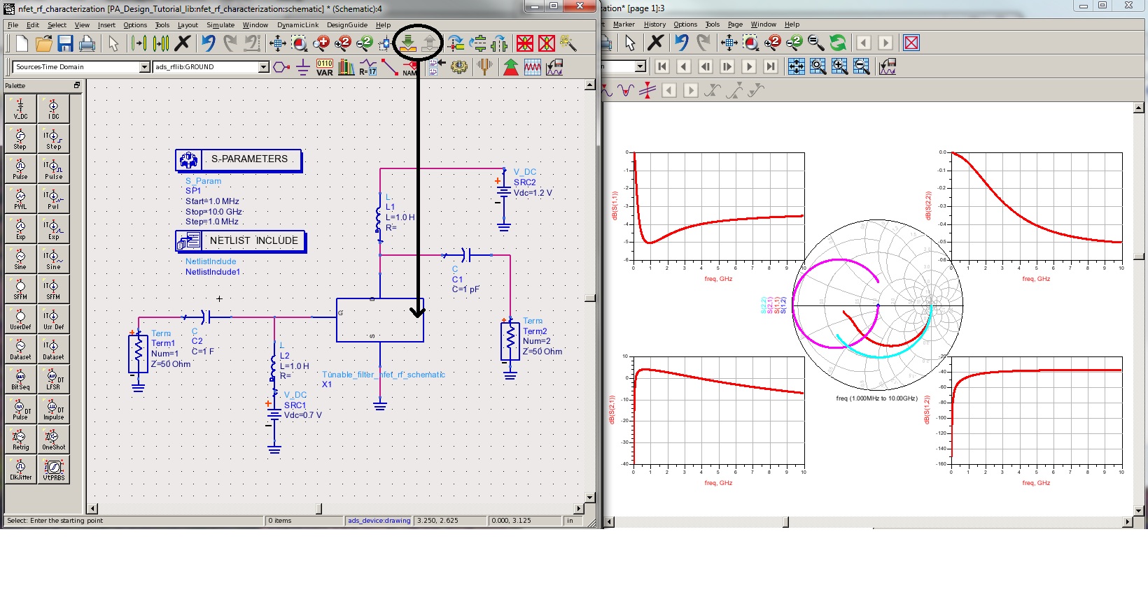1148x606 pixels.
Task: Open the Simulate menu
Action: click(220, 25)
